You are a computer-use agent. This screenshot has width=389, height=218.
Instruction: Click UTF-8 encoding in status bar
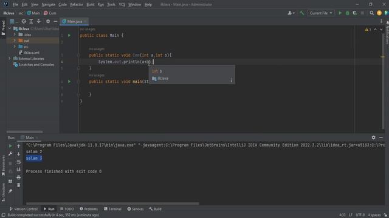pos(360,215)
